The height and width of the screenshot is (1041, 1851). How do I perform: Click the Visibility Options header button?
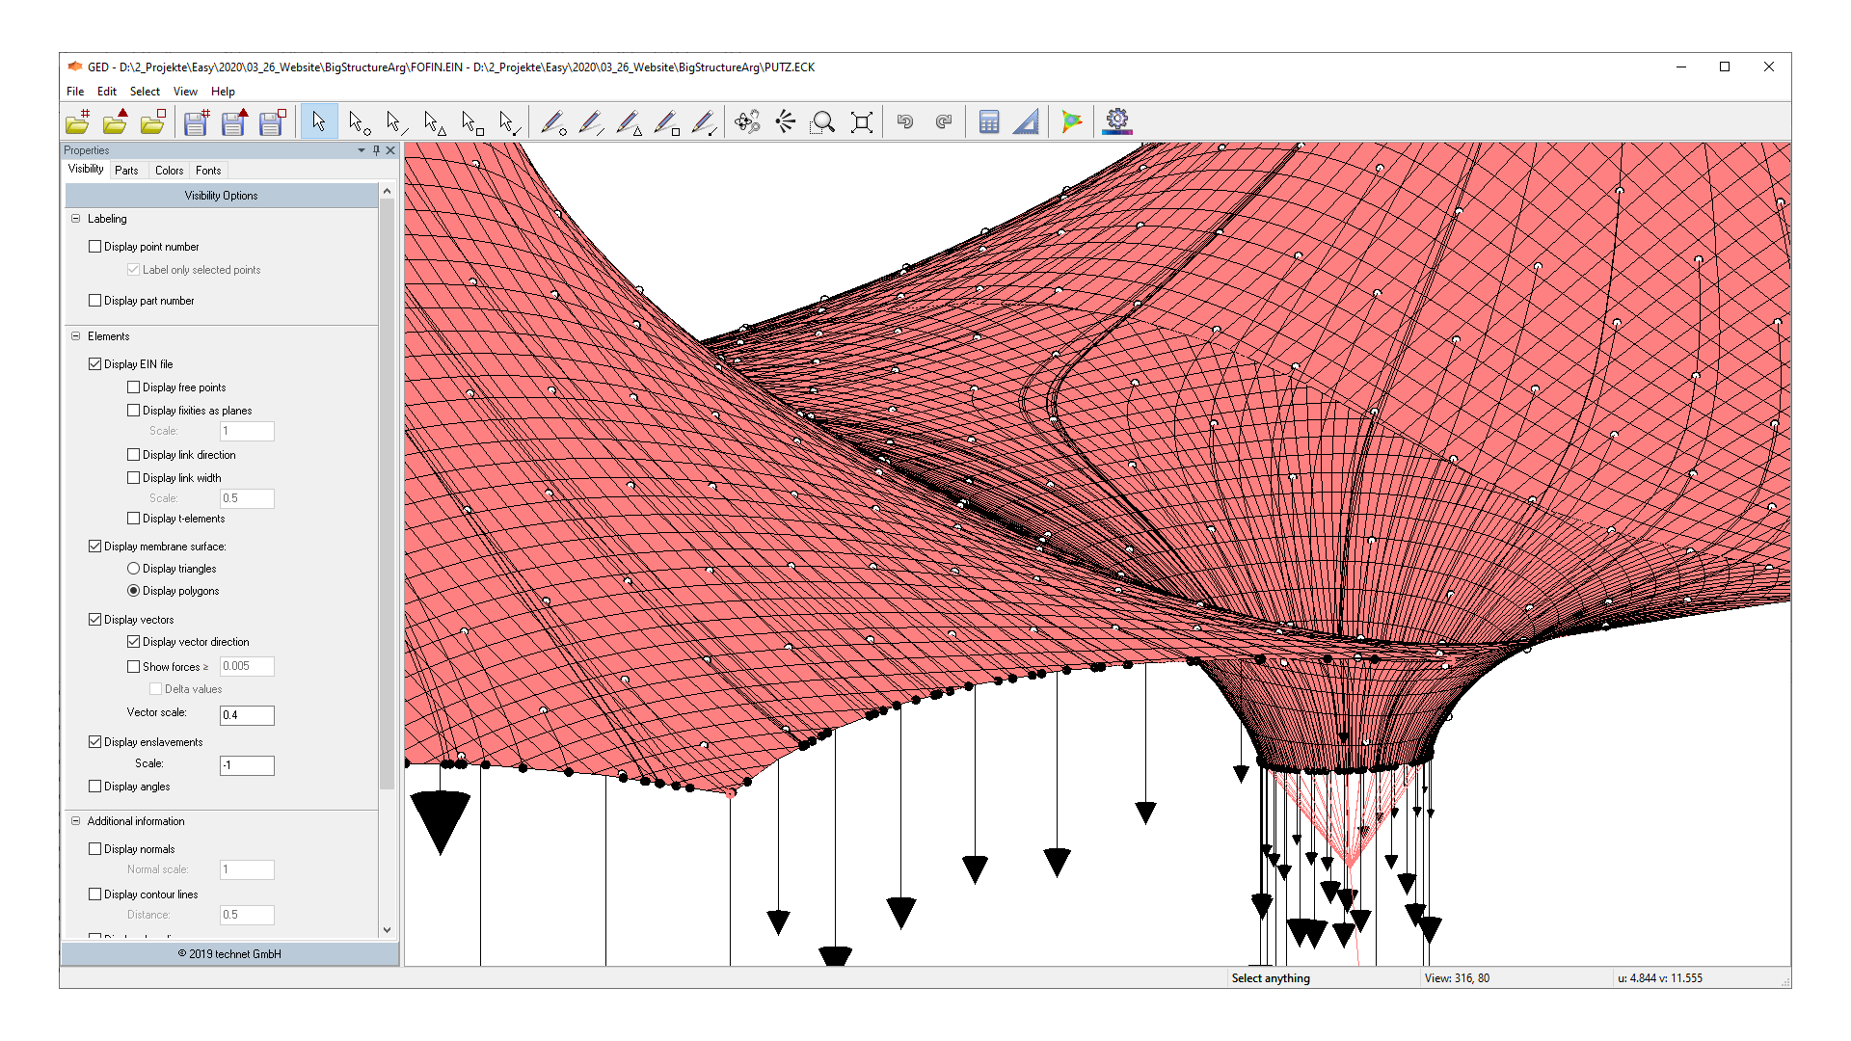coord(221,195)
